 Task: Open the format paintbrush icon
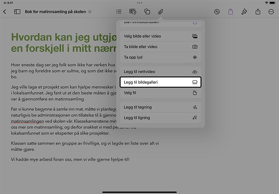tap(244, 12)
